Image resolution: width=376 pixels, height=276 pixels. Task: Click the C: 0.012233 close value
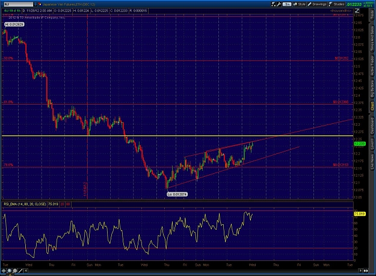point(119,11)
